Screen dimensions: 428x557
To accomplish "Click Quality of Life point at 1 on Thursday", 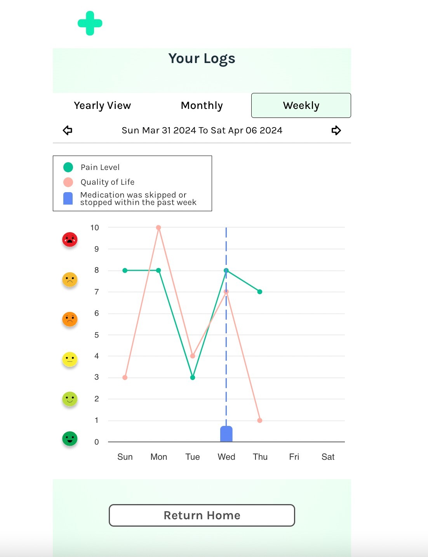I will click(260, 420).
